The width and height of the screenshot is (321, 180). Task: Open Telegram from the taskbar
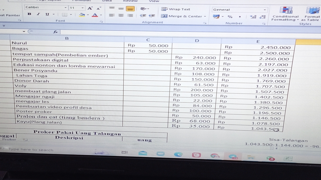(233, 157)
